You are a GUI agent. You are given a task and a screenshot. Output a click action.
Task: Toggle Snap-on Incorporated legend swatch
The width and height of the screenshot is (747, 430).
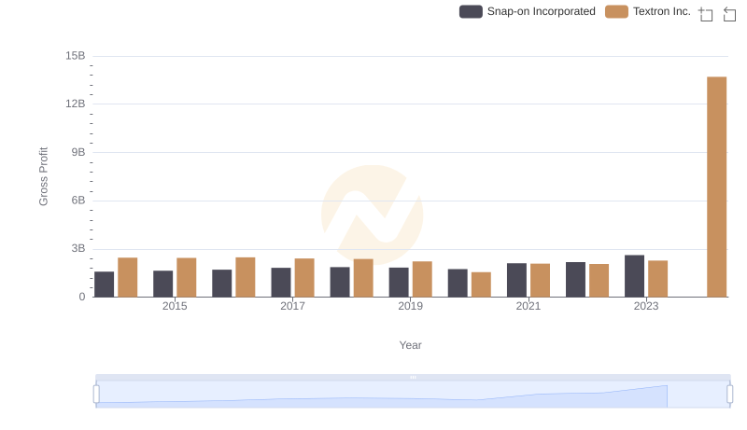coord(471,11)
